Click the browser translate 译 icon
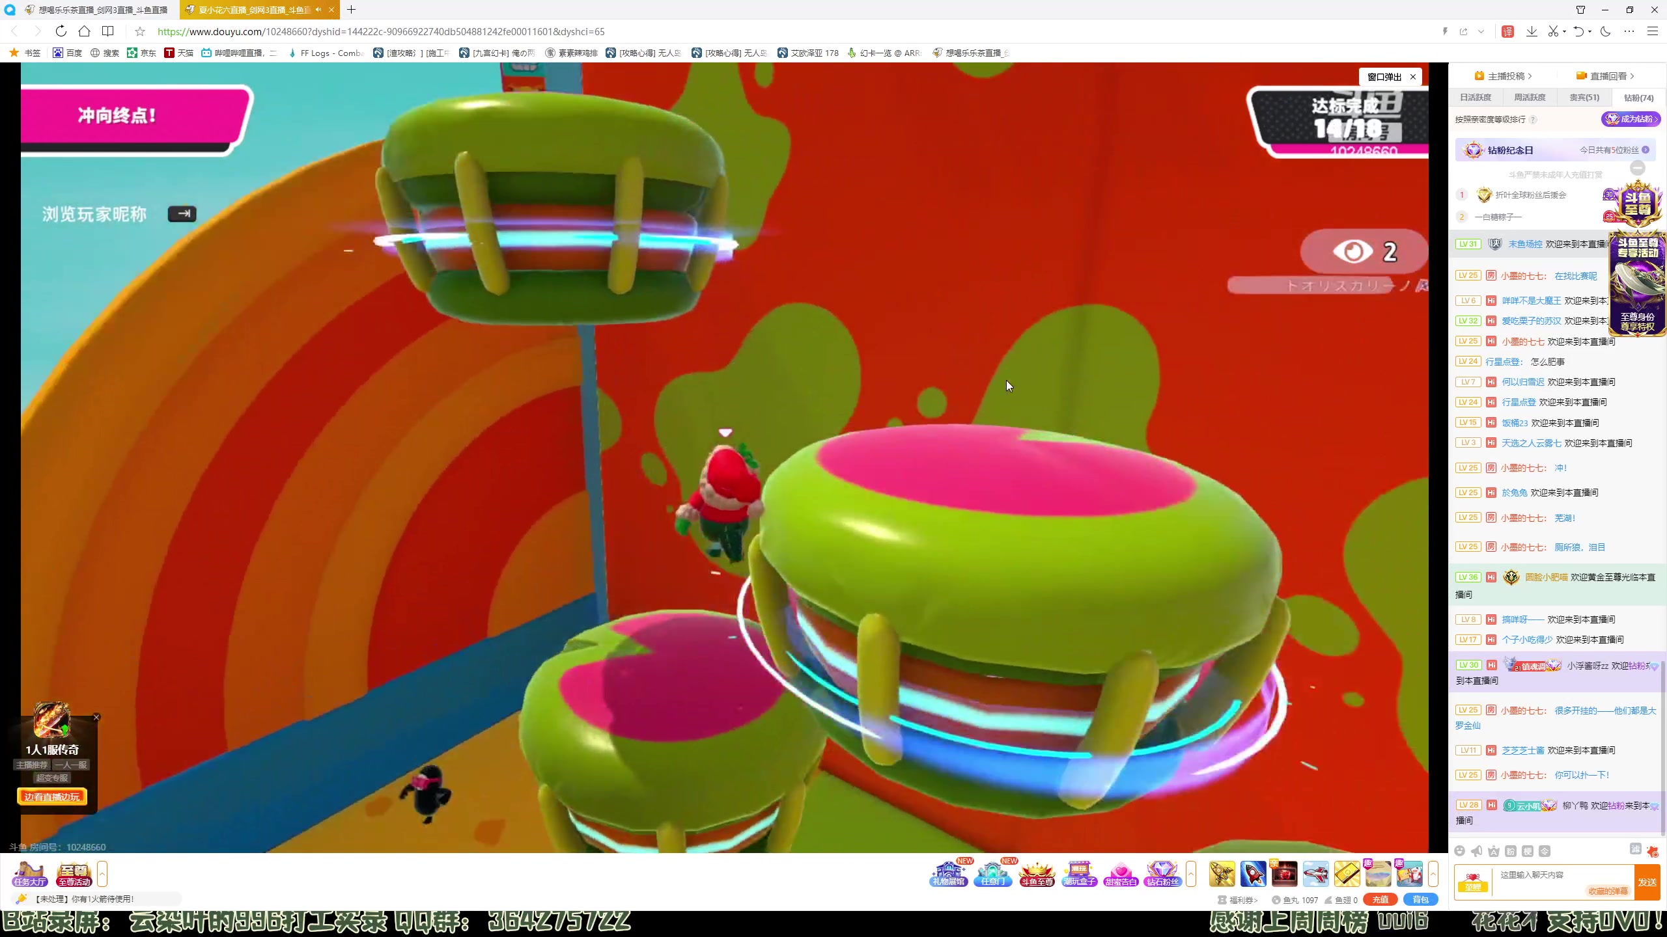The height and width of the screenshot is (937, 1667). click(1507, 31)
